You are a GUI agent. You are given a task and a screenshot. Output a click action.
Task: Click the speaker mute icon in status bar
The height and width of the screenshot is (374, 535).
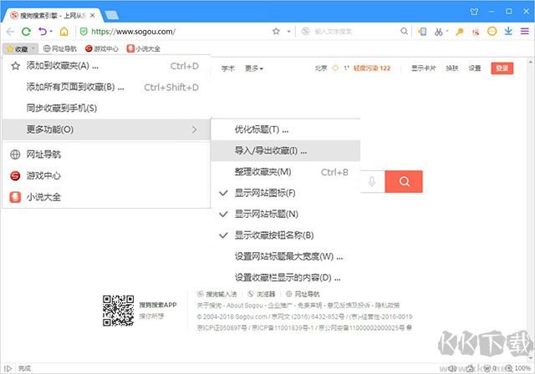(x=452, y=368)
